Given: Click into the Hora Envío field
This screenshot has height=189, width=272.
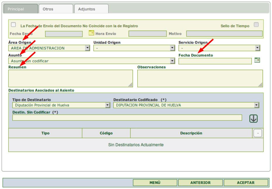Looking at the screenshot, I should pyautogui.click(x=148, y=34).
